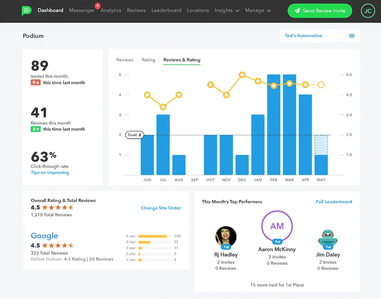Open the Analytics nav item
This screenshot has width=381, height=299.
111,10
